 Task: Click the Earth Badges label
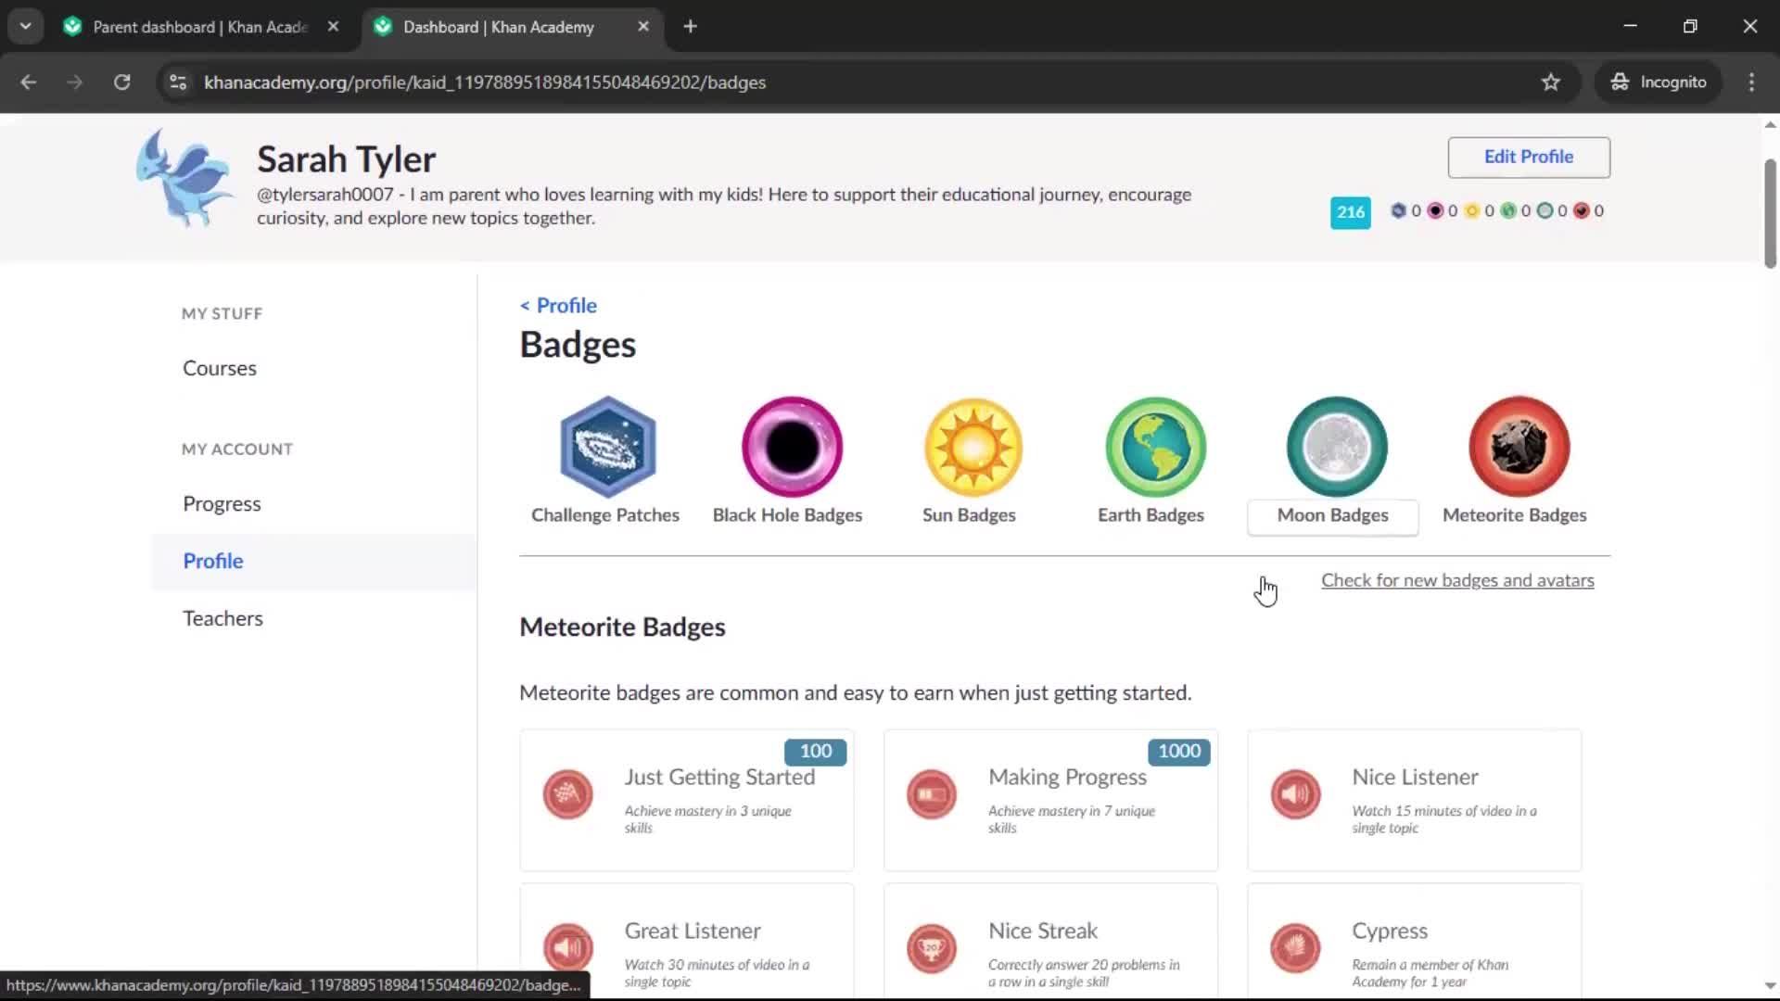[1151, 514]
